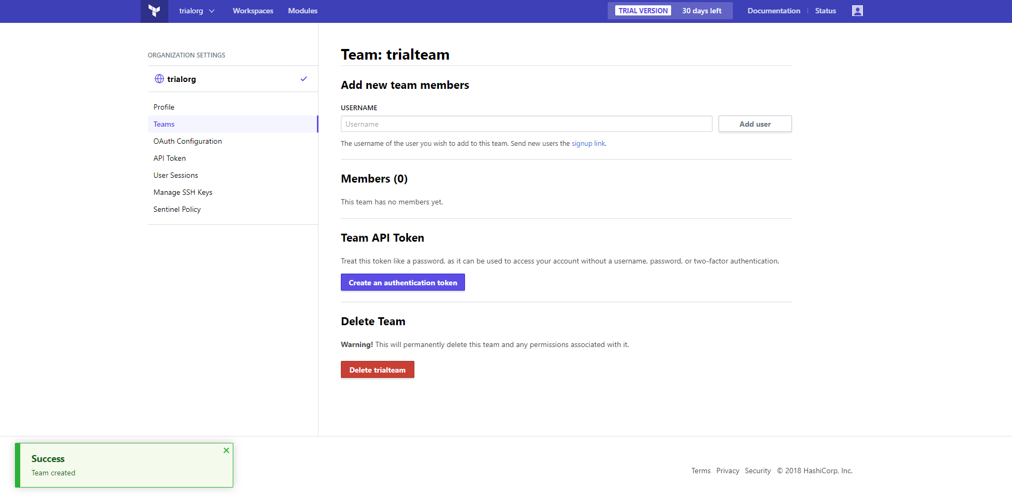Open the Terms footer link
The width and height of the screenshot is (1012, 503).
click(x=701, y=471)
